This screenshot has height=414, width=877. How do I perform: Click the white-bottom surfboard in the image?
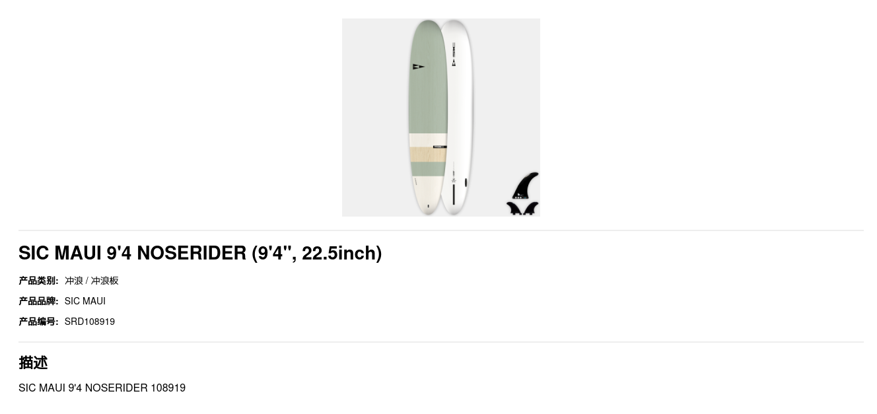point(456,116)
